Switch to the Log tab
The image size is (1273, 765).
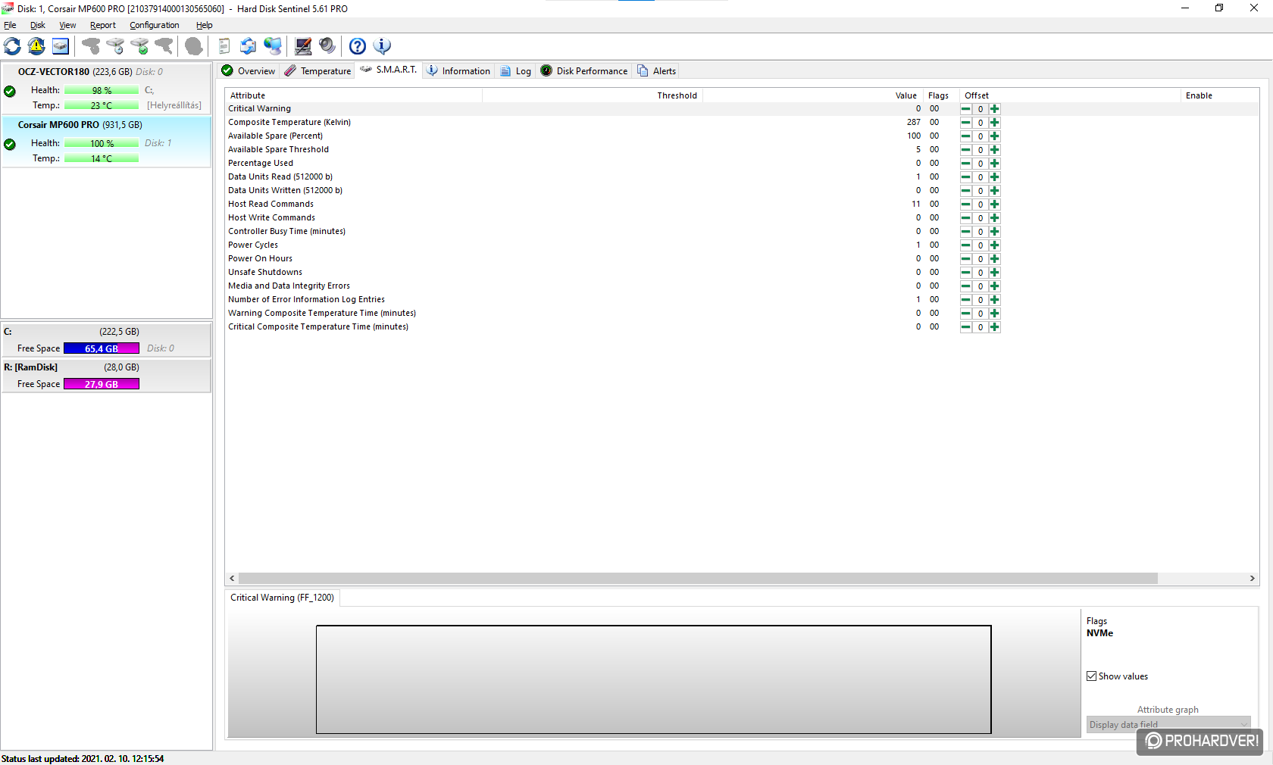pyautogui.click(x=515, y=71)
